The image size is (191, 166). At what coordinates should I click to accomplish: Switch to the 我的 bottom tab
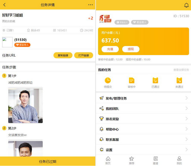pos(179,160)
